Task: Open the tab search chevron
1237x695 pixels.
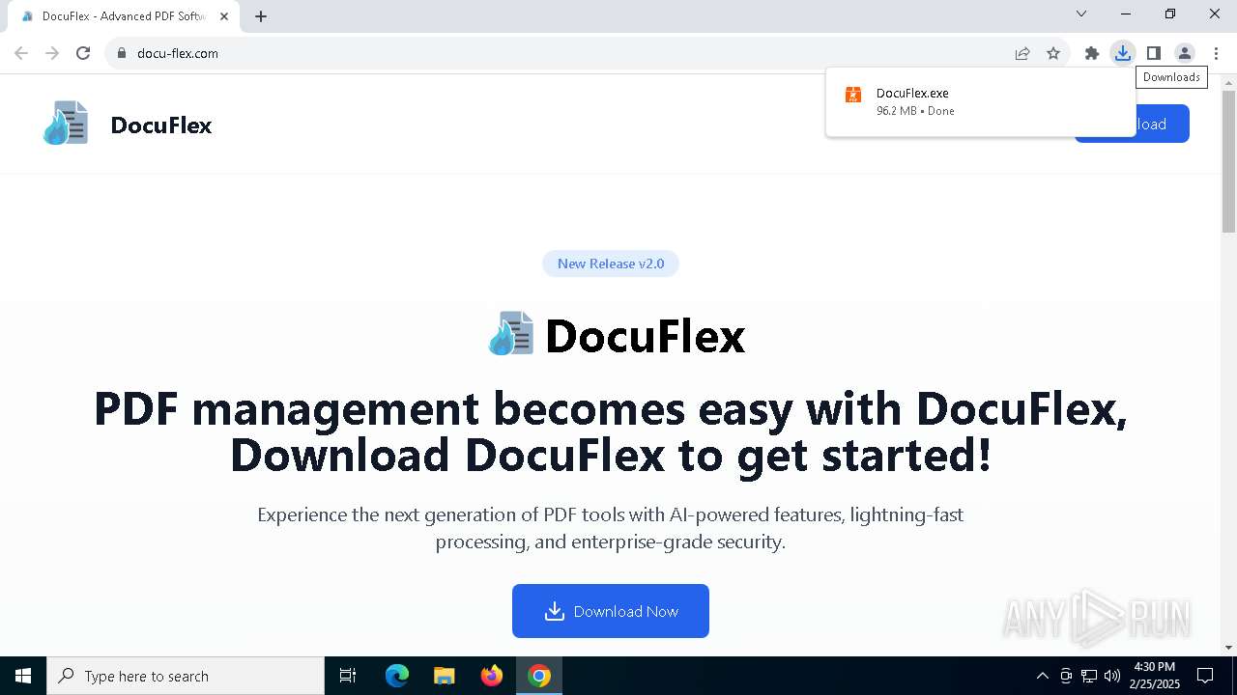Action: coord(1081,14)
